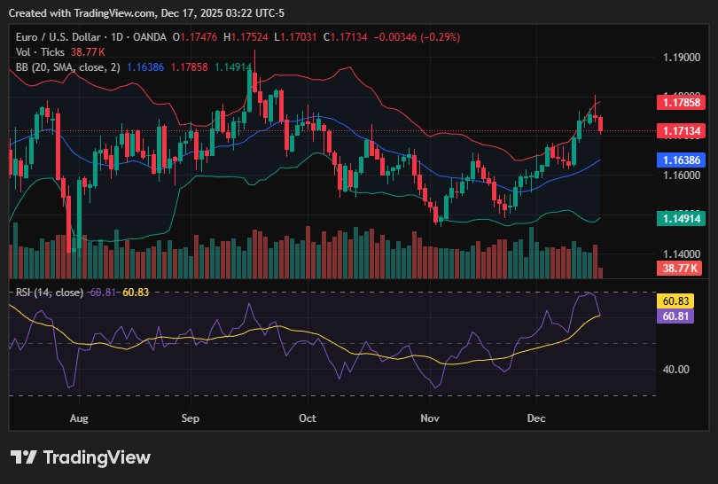Click the yellow 60.83 RSI axis label
Image resolution: width=718 pixels, height=484 pixels.
click(681, 301)
